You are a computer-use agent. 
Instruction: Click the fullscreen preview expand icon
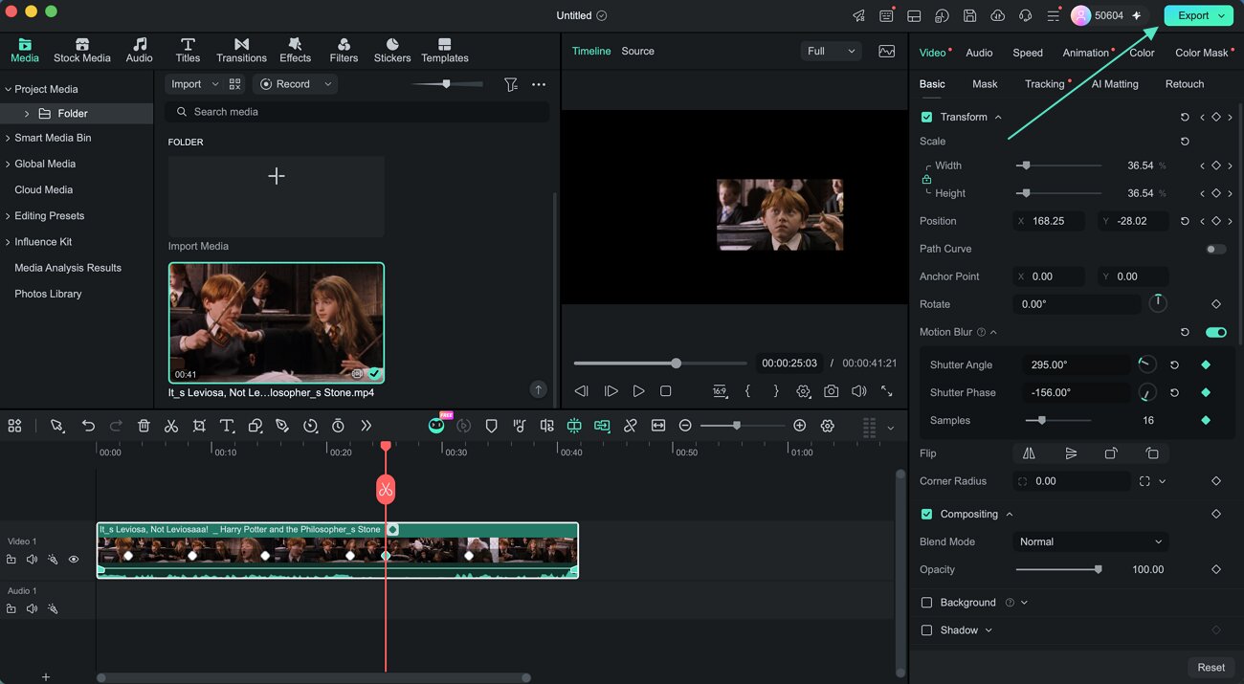pos(887,391)
